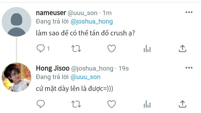
Task: Like Hong Jisoo's reply
Action: [112, 104]
